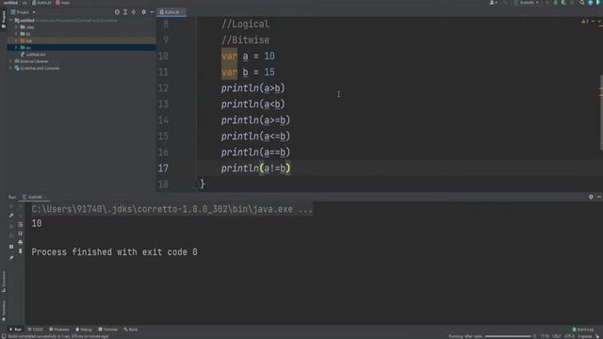
Task: Click the green Debug bug icon in toolbar
Action: 555,3
